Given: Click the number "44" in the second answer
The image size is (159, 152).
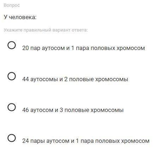Looking at the screenshot, I should pos(25,79).
